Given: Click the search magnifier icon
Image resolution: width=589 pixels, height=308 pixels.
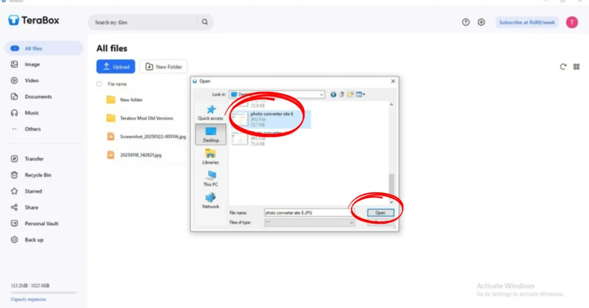Looking at the screenshot, I should tap(205, 22).
